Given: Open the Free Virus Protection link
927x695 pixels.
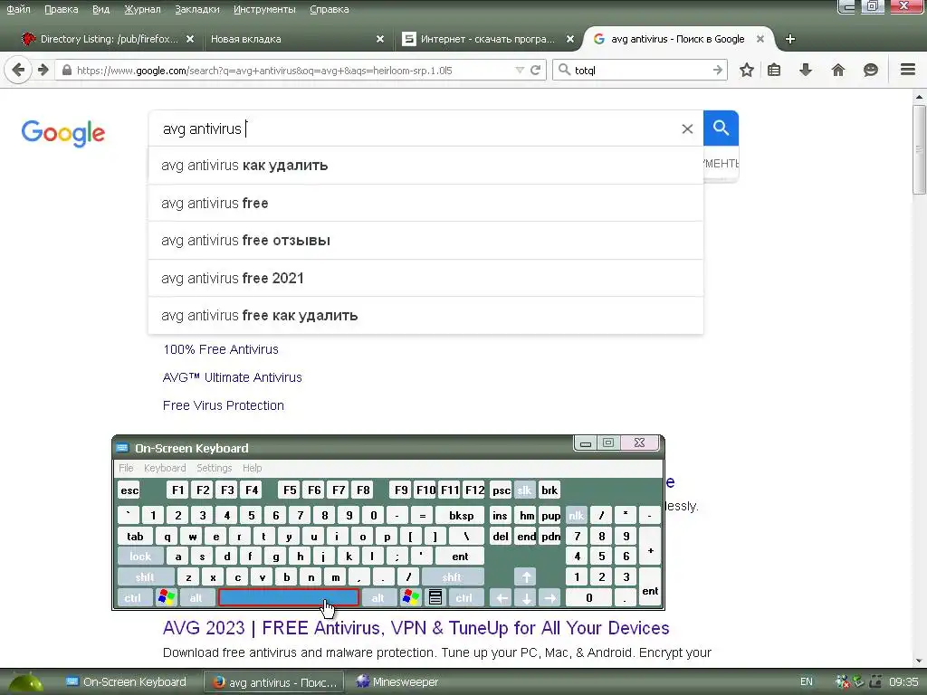Looking at the screenshot, I should [224, 405].
